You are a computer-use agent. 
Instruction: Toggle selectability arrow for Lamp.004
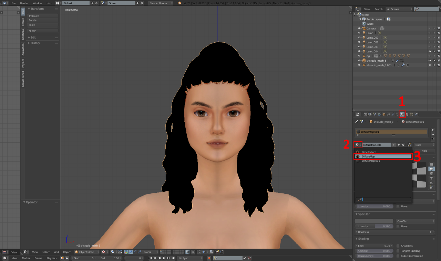coord(434,51)
